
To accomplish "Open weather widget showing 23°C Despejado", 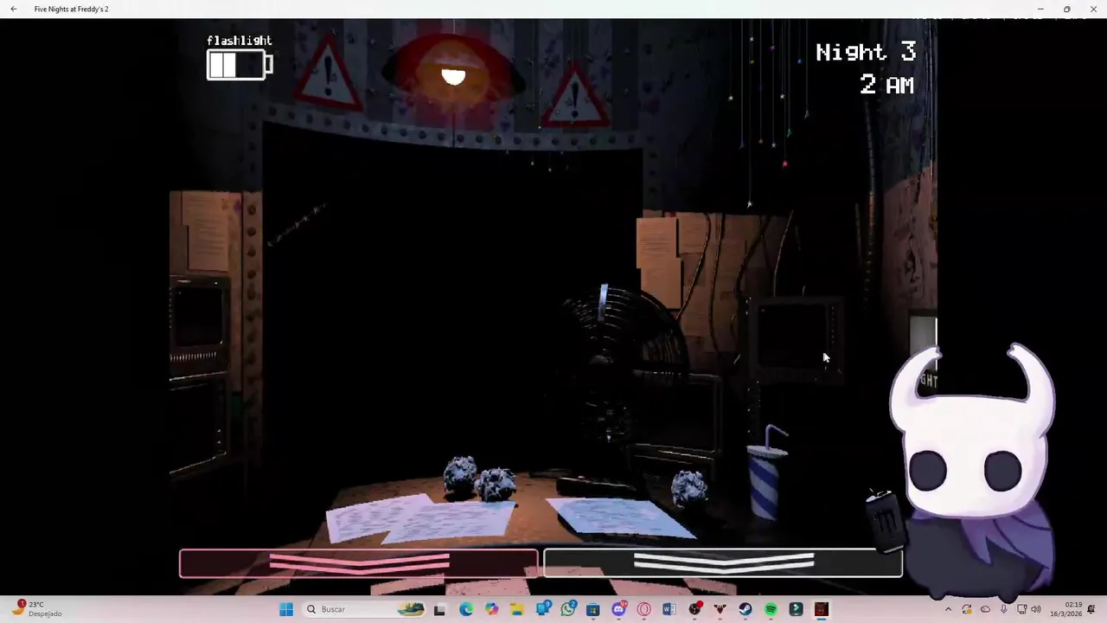I will 37,609.
